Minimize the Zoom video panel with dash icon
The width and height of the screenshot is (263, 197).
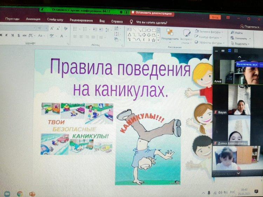(x=216, y=51)
